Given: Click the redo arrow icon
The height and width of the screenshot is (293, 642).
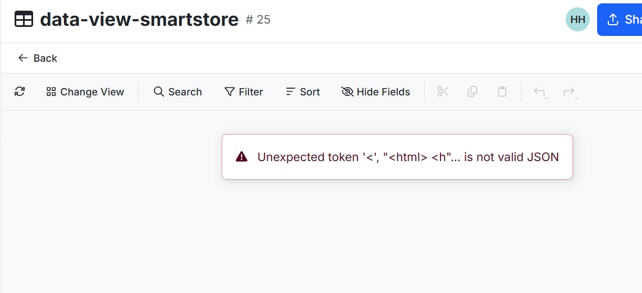Looking at the screenshot, I should tap(568, 91).
